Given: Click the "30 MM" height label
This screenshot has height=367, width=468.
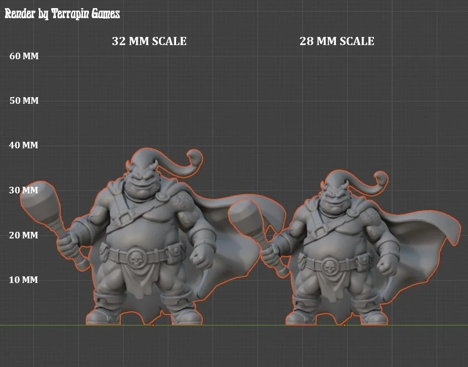Looking at the screenshot, I should pyautogui.click(x=24, y=190).
